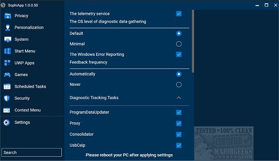Open the Context Menu code icon

click(x=7, y=110)
